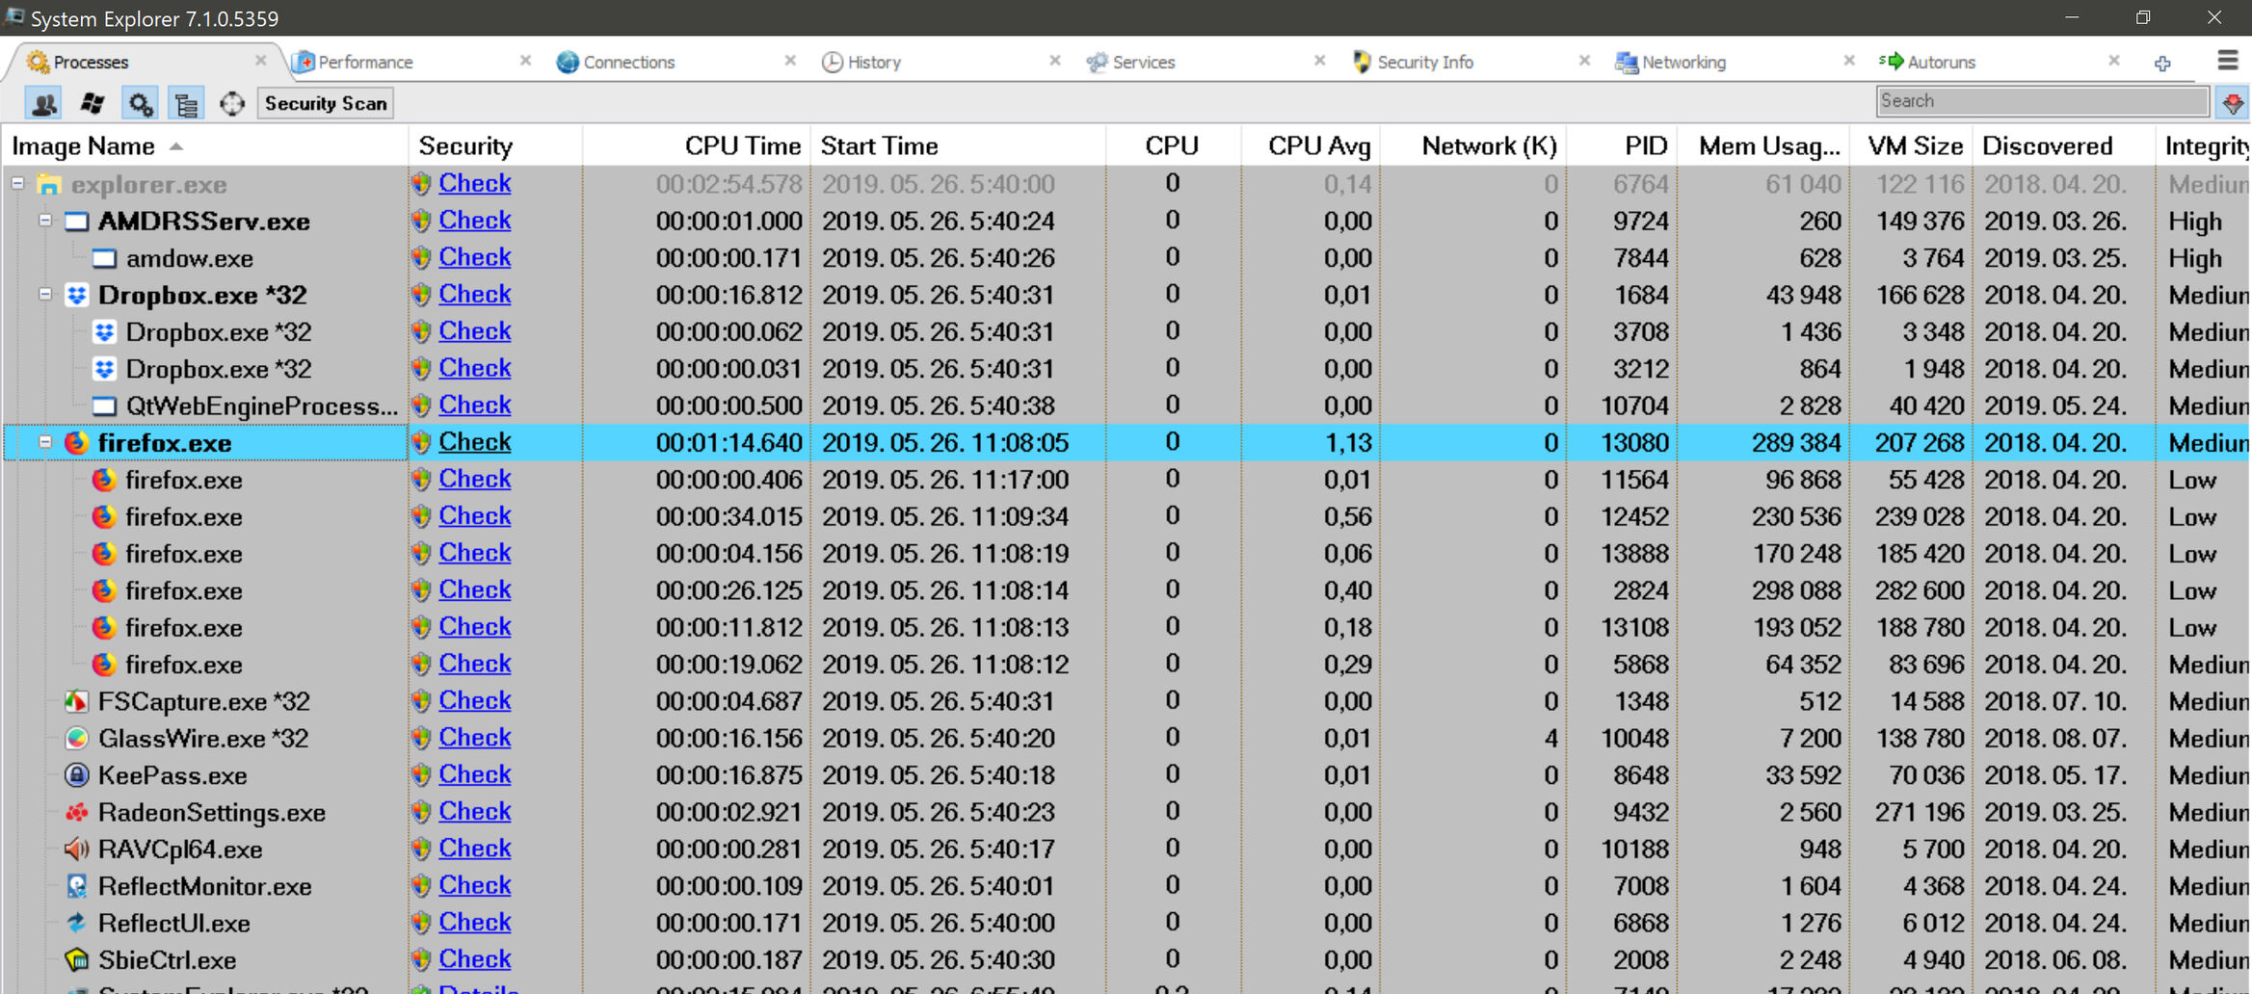Switch to the Security Info tab

coord(1425,63)
